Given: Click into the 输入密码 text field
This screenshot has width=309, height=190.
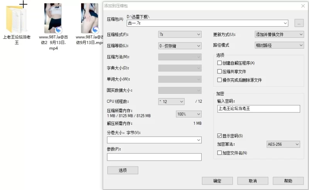Looking at the screenshot, I should pyautogui.click(x=258, y=109).
